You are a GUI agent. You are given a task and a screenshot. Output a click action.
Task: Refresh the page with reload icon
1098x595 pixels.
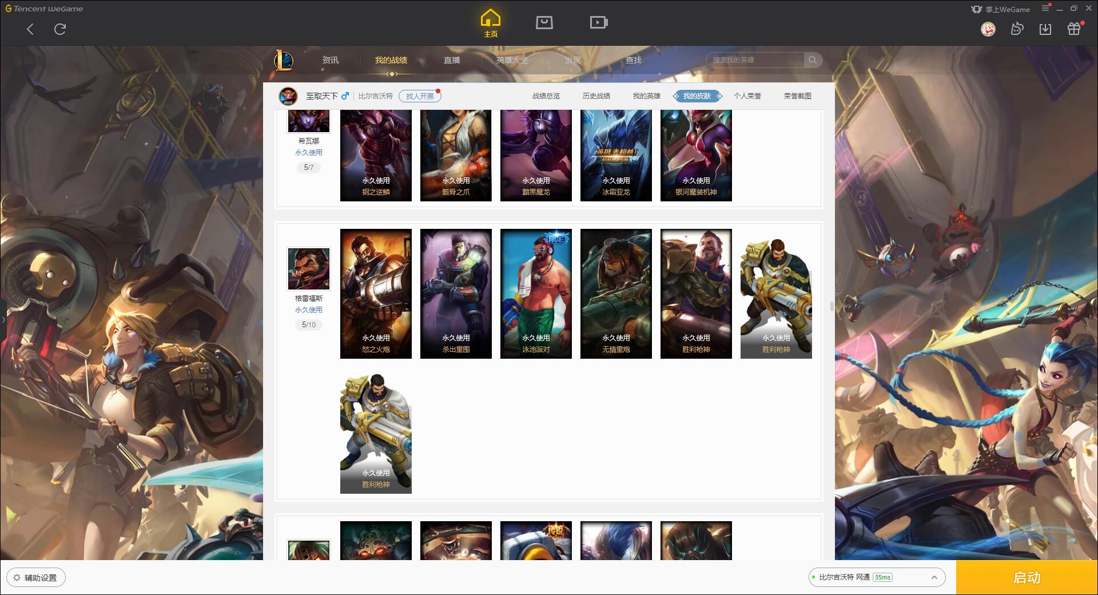tap(60, 29)
